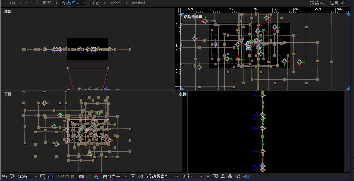Toggle the region of interest button
This screenshot has width=354, height=181.
pos(133,176)
